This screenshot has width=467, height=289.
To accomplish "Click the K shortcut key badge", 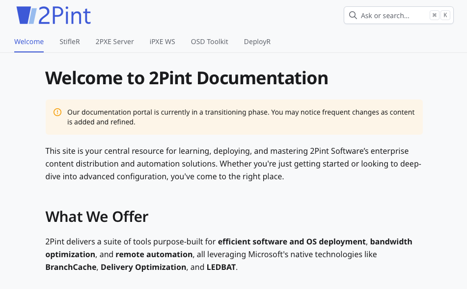I will point(445,15).
